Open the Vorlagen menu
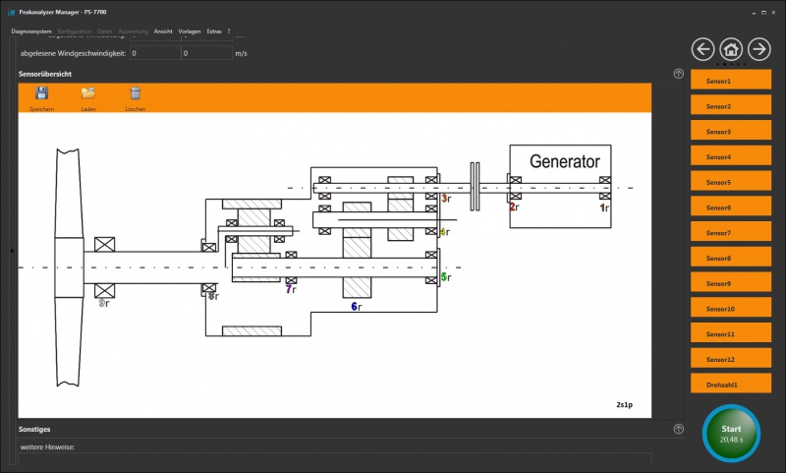 coord(190,31)
